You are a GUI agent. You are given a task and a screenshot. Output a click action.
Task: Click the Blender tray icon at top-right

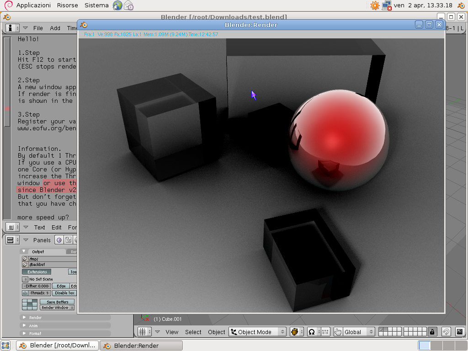pyautogui.click(x=461, y=5)
